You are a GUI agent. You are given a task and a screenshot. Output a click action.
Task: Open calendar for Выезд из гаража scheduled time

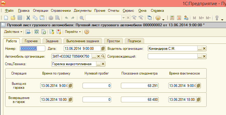70,86
